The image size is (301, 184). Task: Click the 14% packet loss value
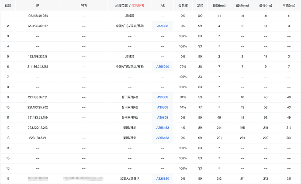click(x=183, y=107)
